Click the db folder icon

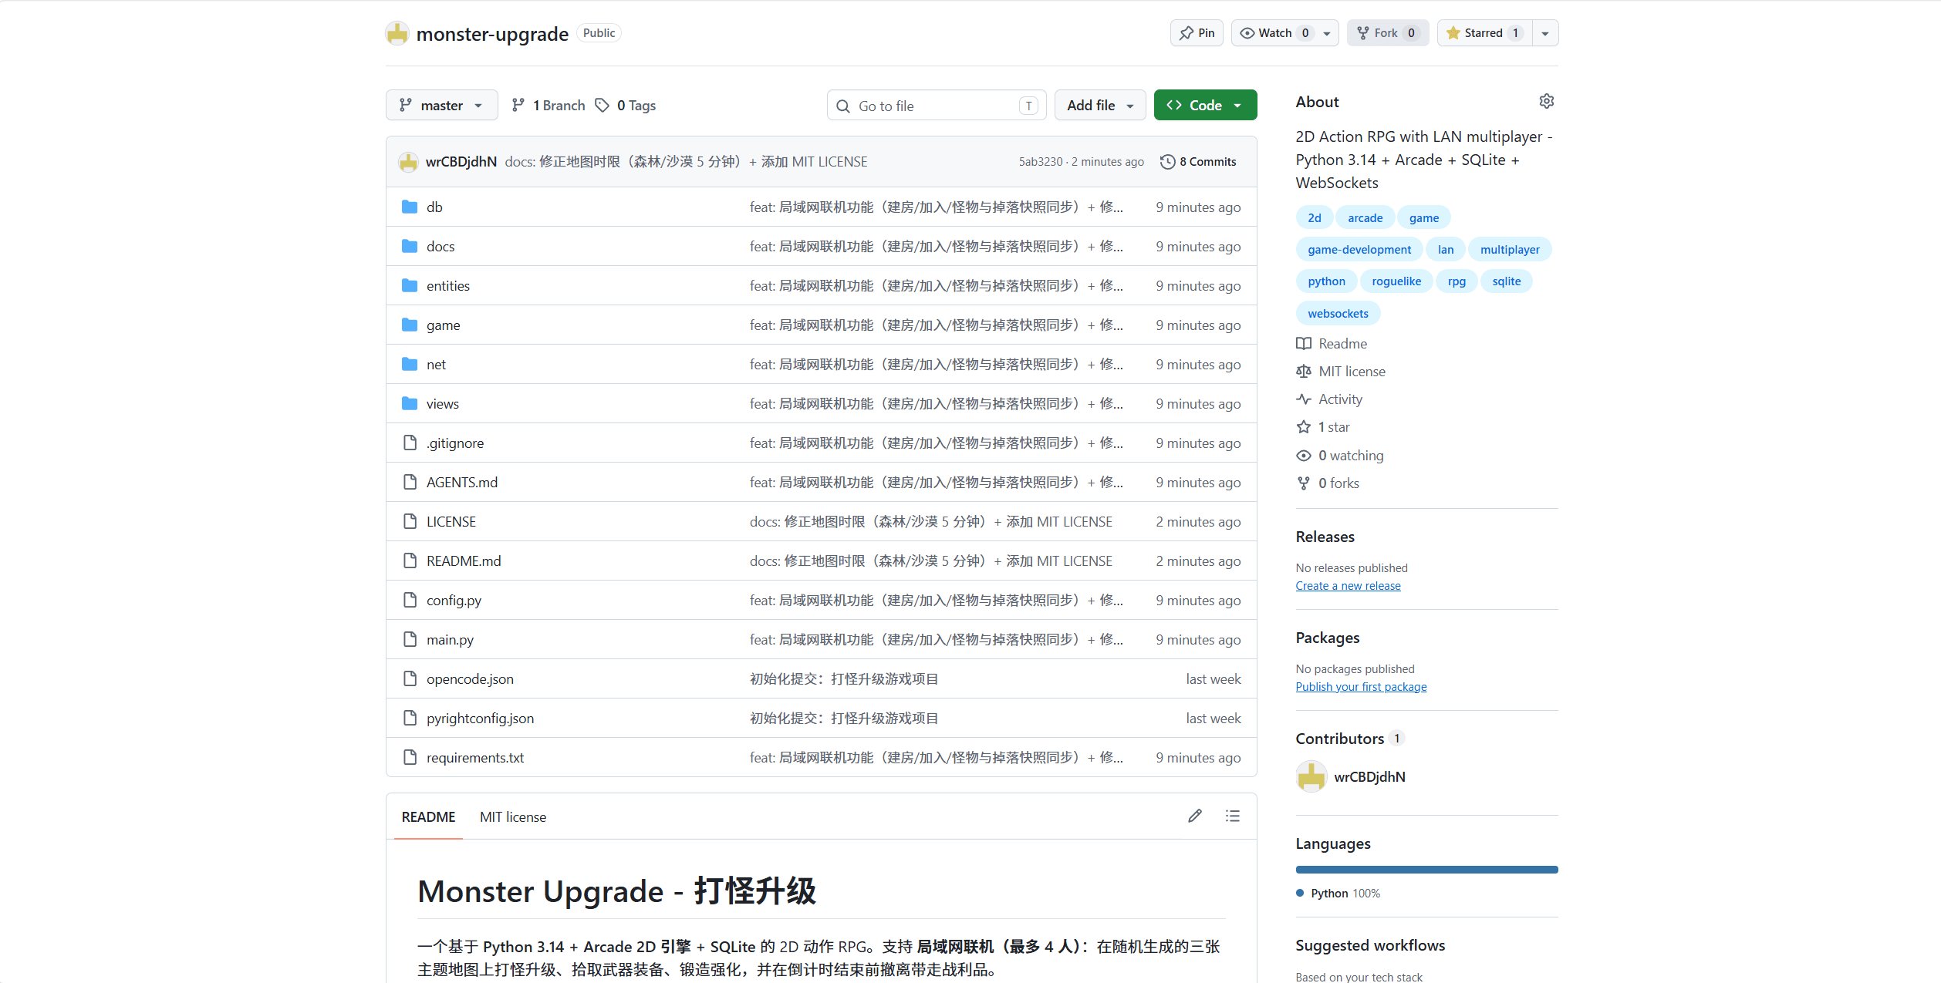(410, 207)
